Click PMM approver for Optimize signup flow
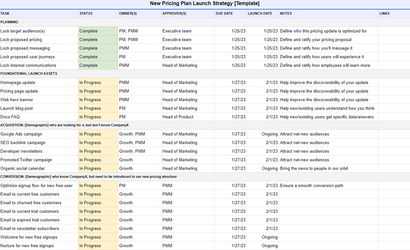The image size is (410, 250). 188,186
